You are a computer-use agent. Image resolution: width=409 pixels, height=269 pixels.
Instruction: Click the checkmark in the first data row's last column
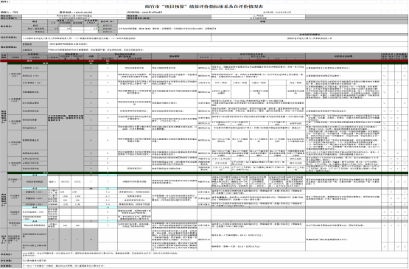405,69
